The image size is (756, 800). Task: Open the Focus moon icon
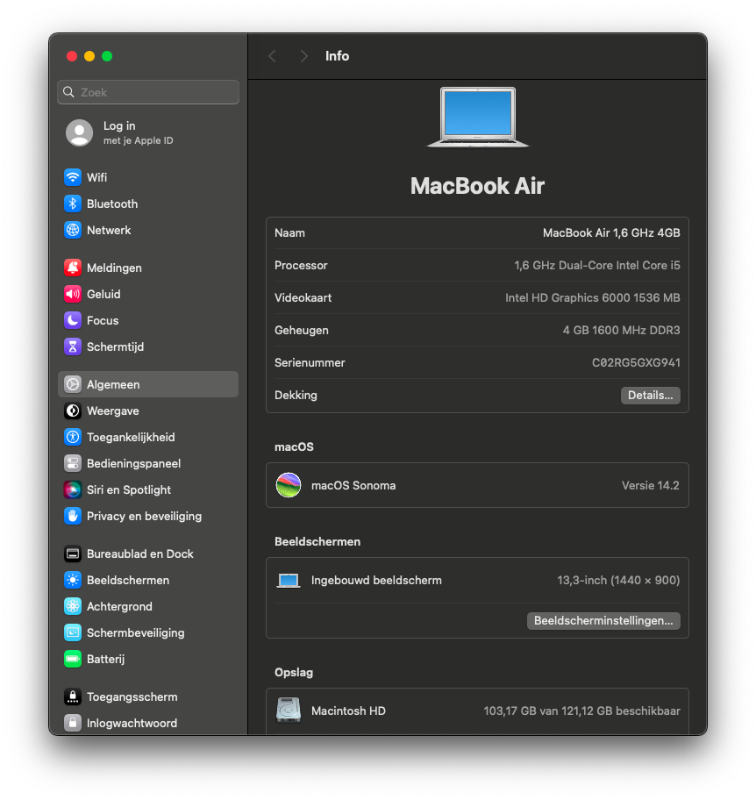coord(73,320)
